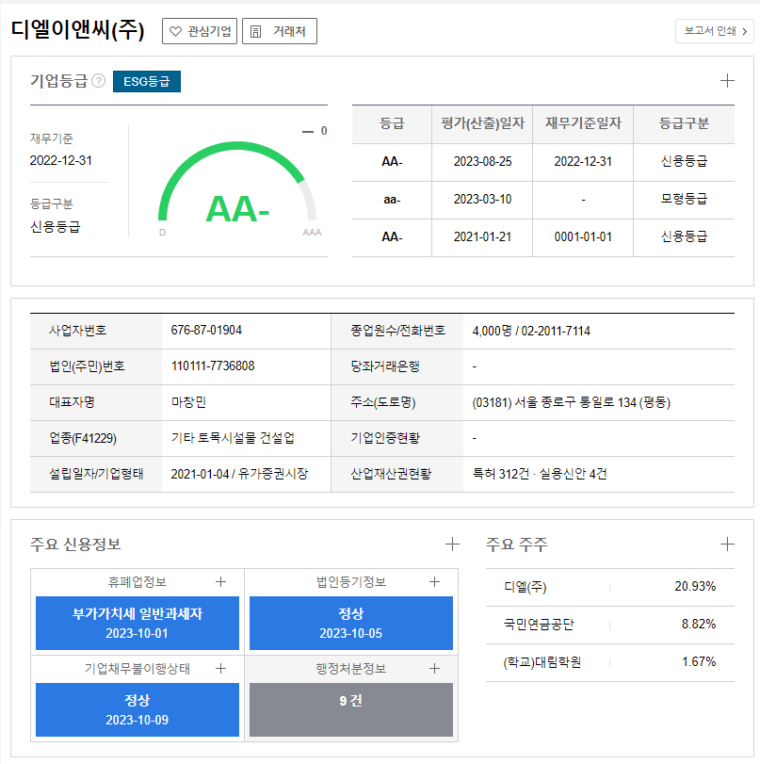
Task: Open 휴폐업정보 details via plus icon
Action: (x=220, y=582)
